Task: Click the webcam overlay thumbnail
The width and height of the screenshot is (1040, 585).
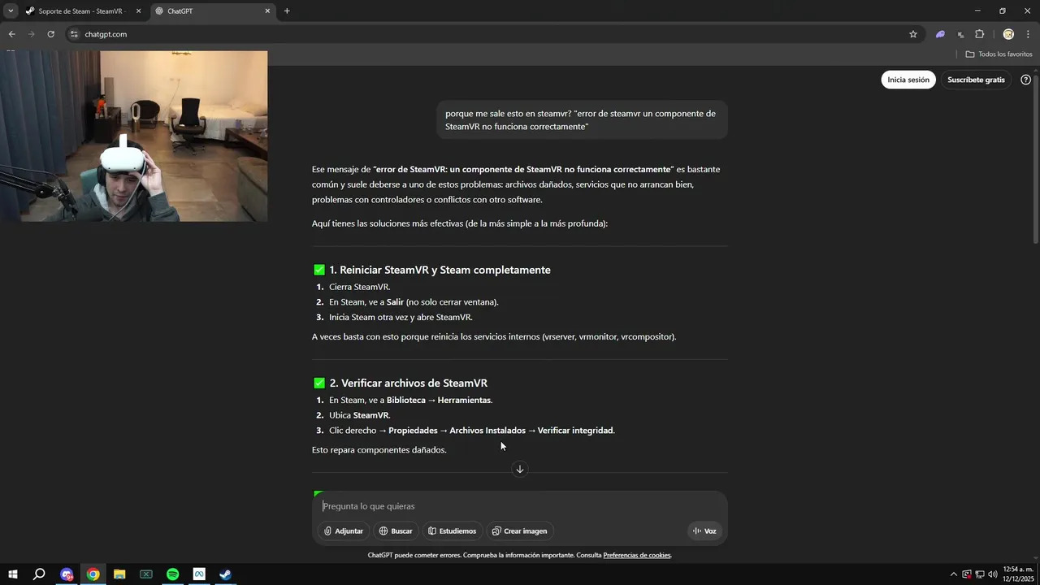Action: click(133, 136)
